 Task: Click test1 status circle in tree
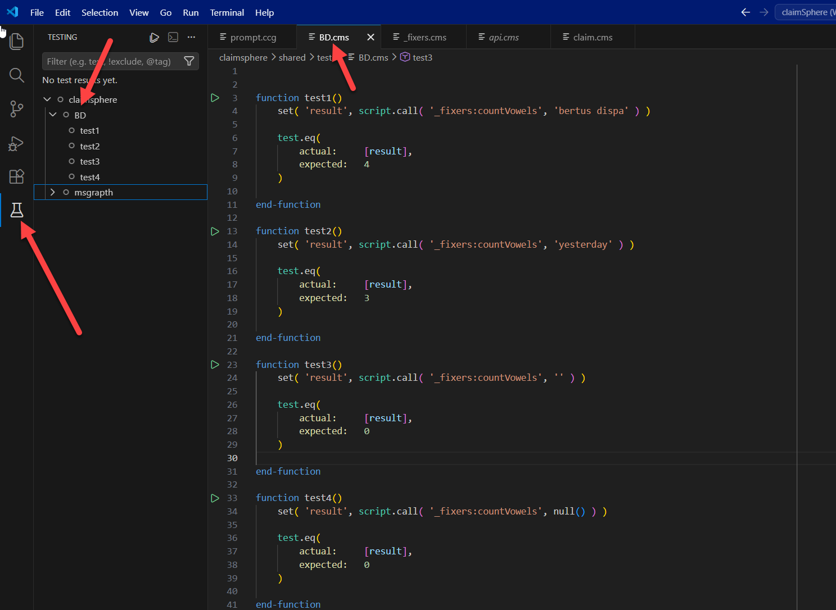71,130
